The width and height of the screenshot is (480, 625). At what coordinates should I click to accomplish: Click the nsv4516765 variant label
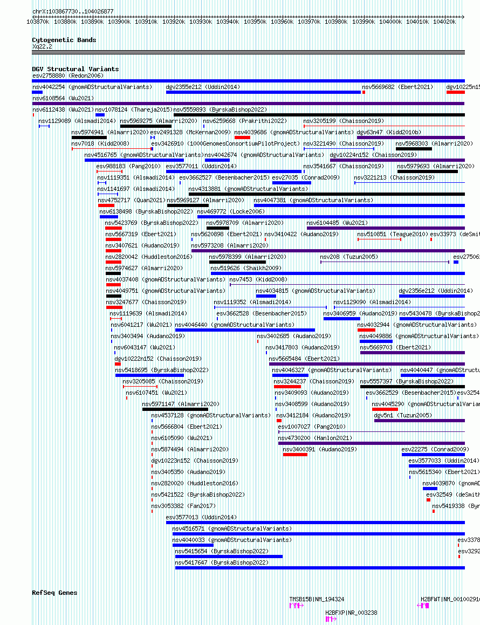click(144, 155)
